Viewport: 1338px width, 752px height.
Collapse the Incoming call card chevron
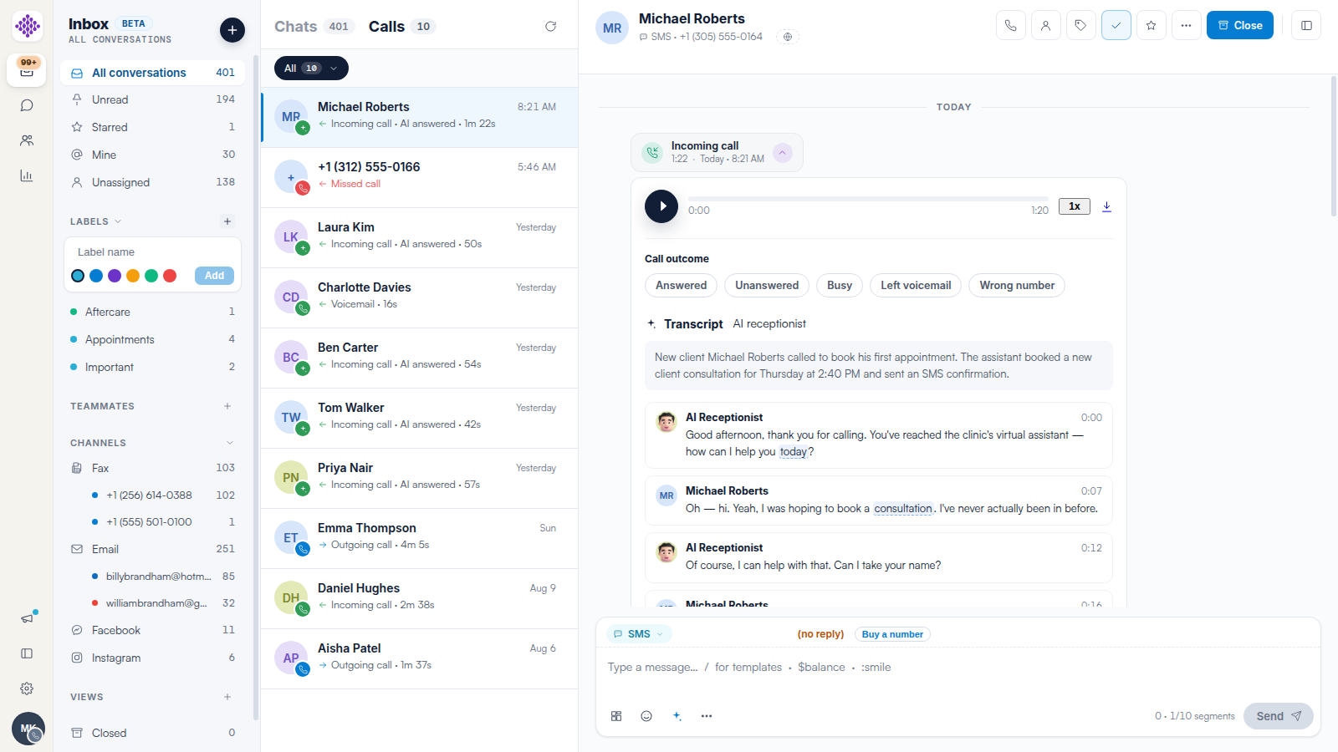coord(782,153)
